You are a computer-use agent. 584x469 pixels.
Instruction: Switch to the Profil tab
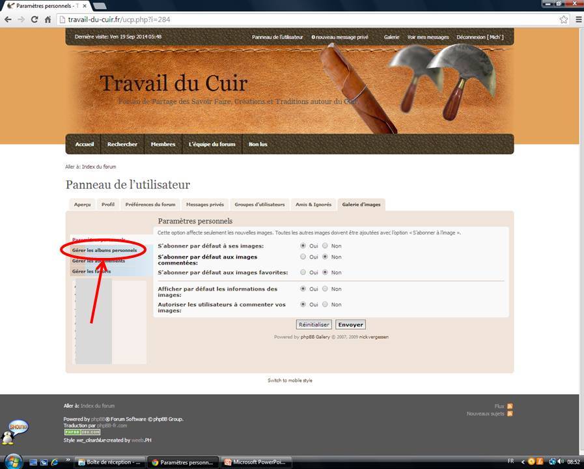coord(107,205)
